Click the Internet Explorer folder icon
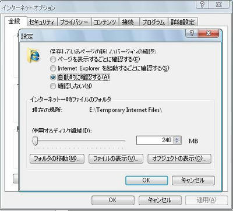The height and width of the screenshot is (211, 233). (x=33, y=55)
